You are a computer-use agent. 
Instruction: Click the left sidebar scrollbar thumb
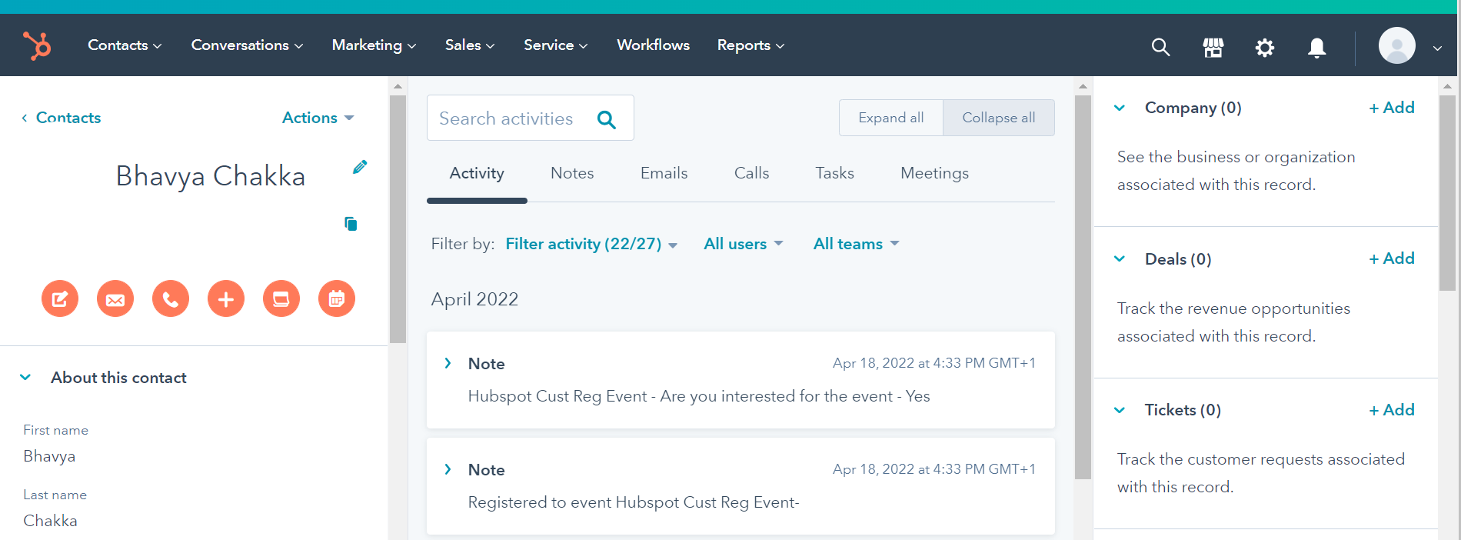tap(398, 218)
